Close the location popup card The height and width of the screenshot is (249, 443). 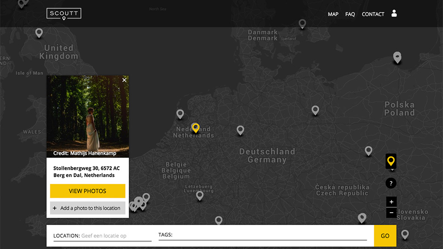click(124, 80)
